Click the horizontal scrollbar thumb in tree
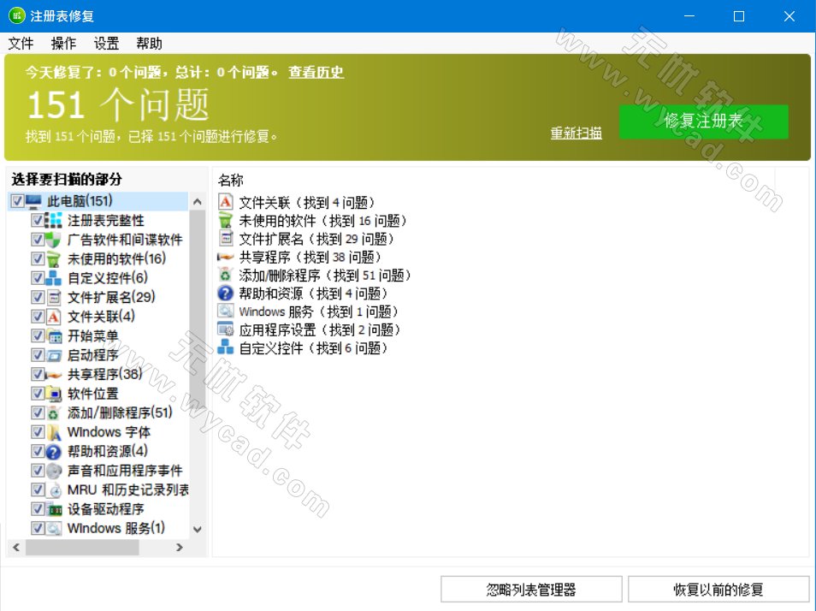This screenshot has height=611, width=816. pos(82,548)
